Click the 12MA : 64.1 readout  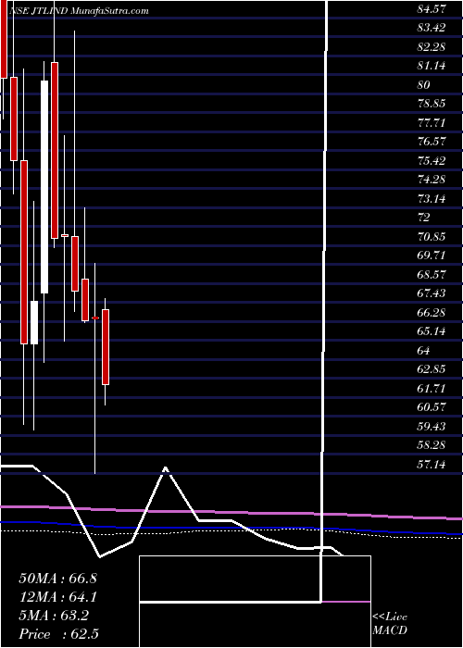tap(57, 597)
